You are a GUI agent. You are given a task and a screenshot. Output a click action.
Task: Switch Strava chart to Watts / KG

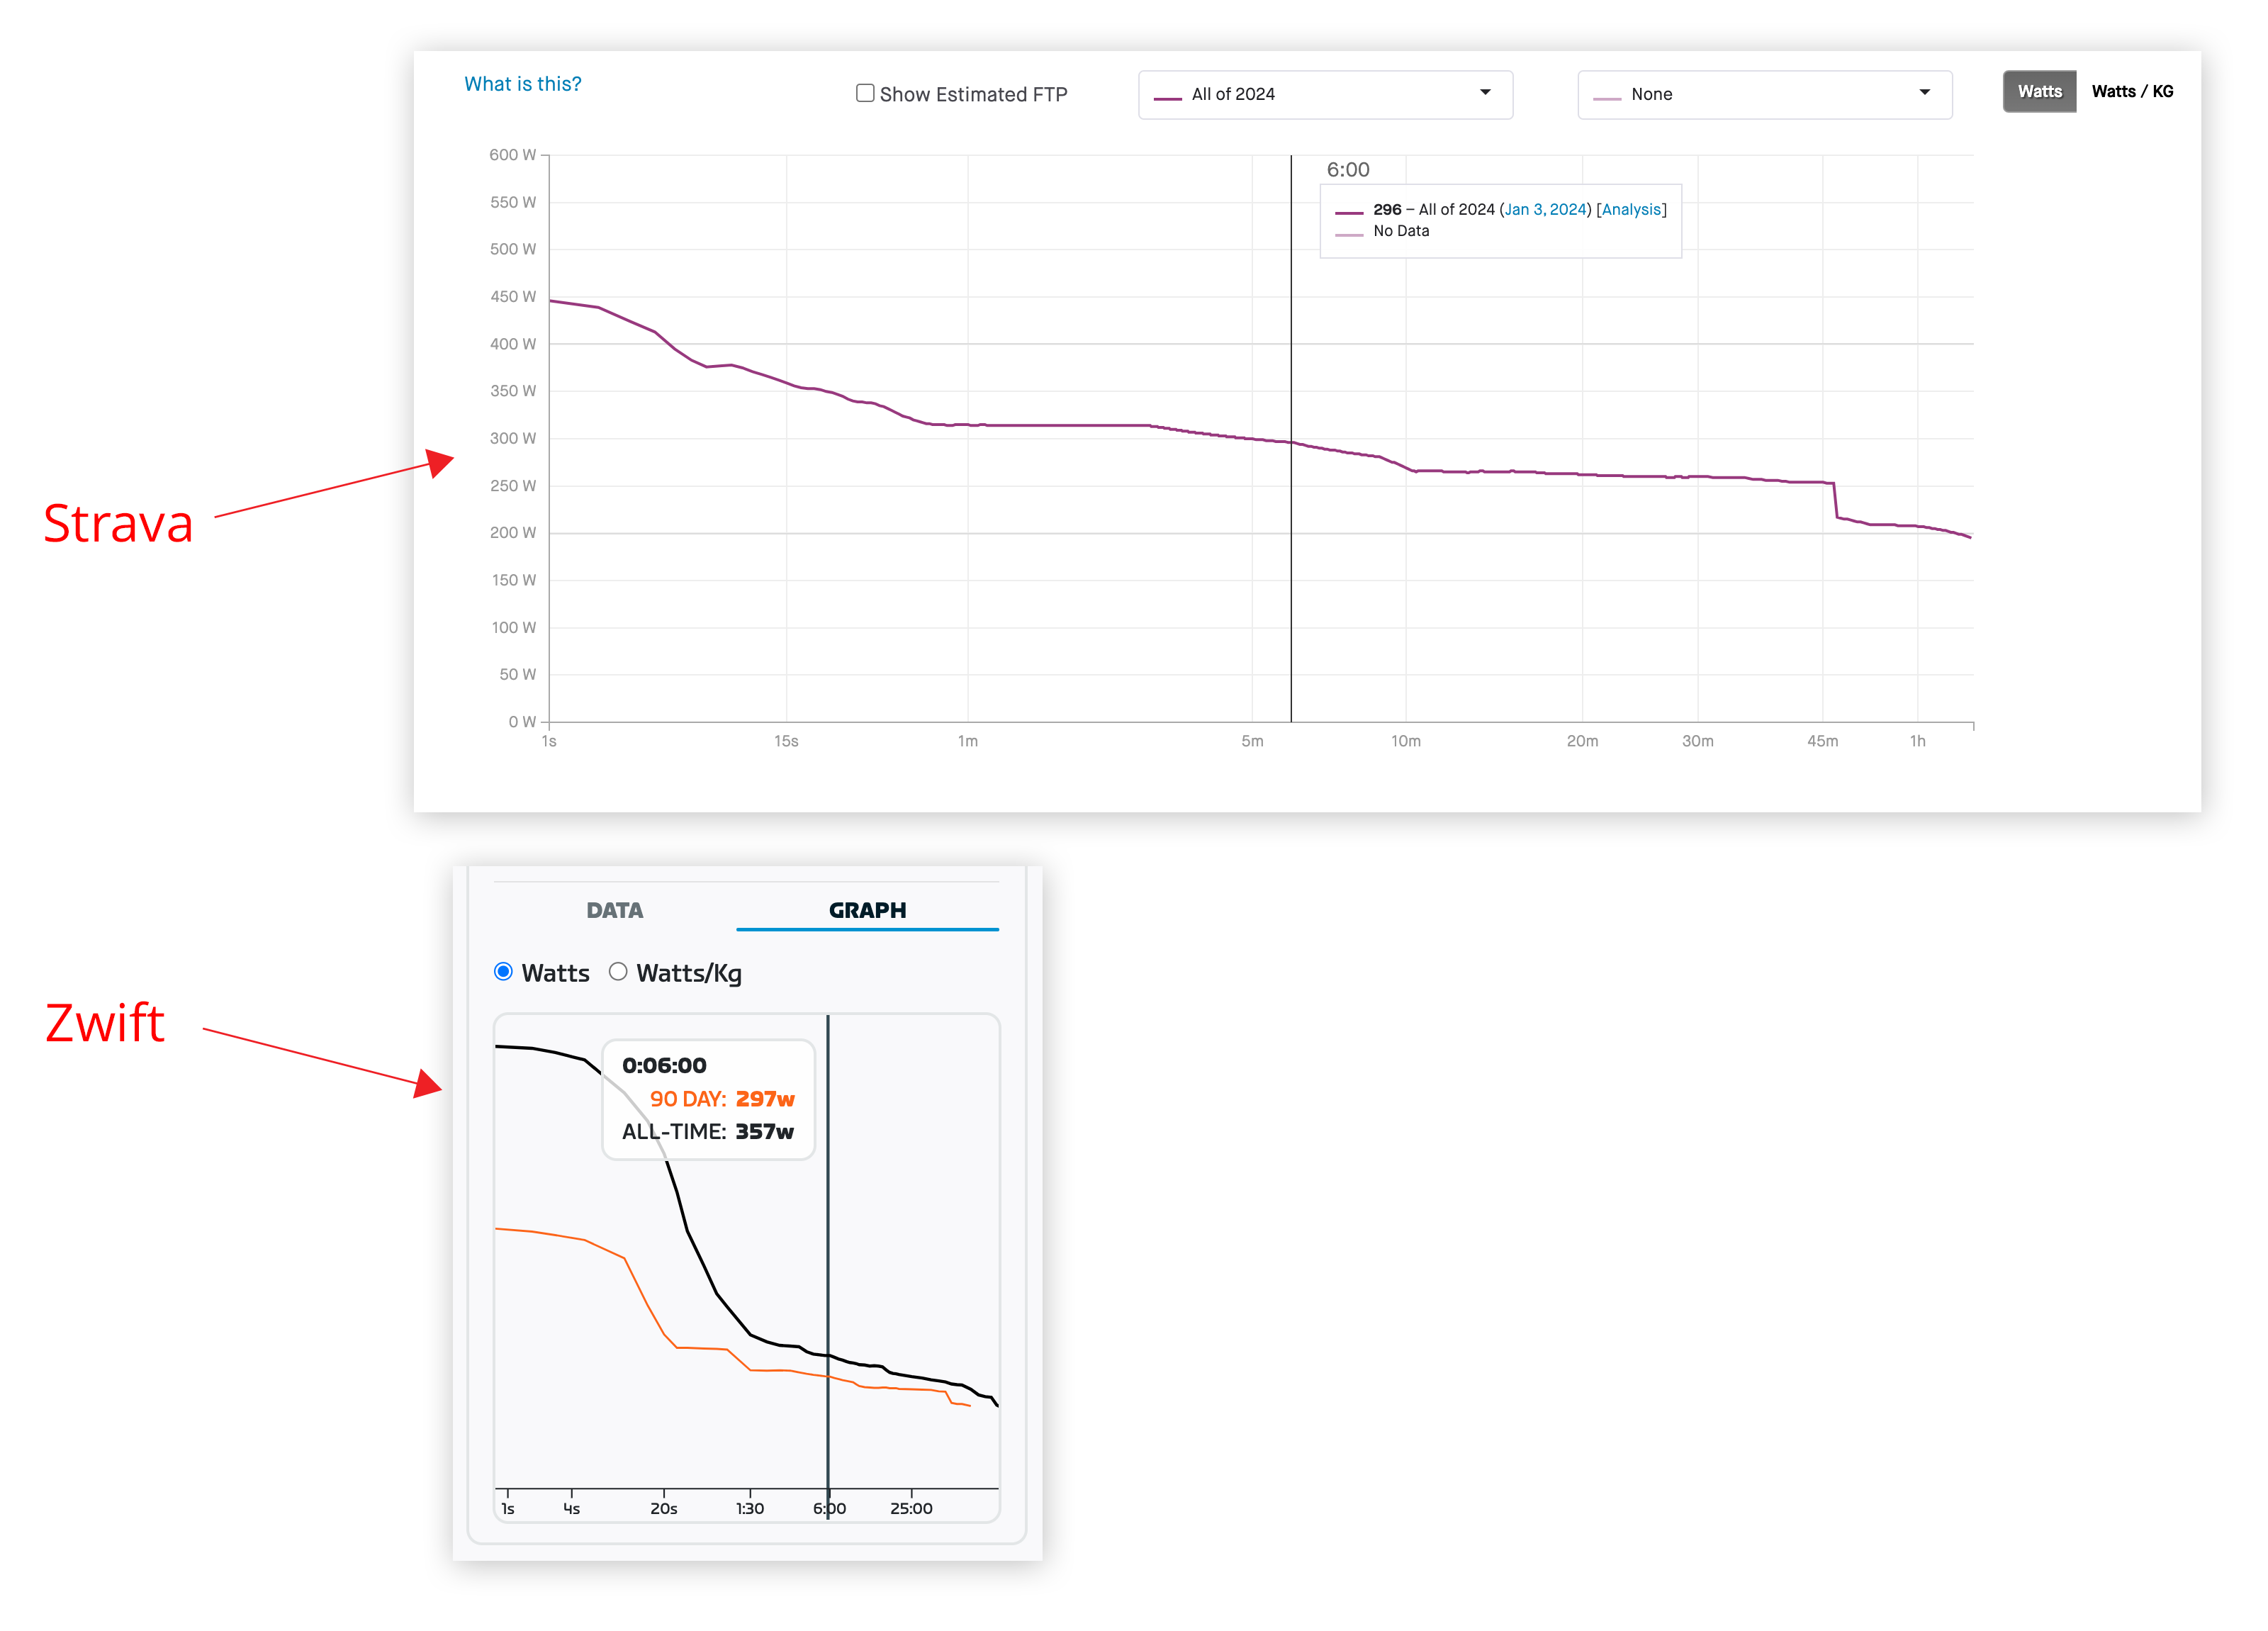[x=2132, y=91]
